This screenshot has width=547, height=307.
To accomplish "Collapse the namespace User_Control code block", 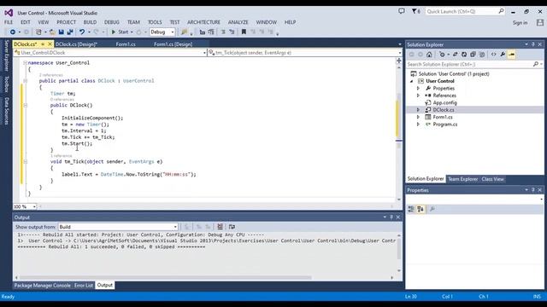I will [x=25, y=63].
